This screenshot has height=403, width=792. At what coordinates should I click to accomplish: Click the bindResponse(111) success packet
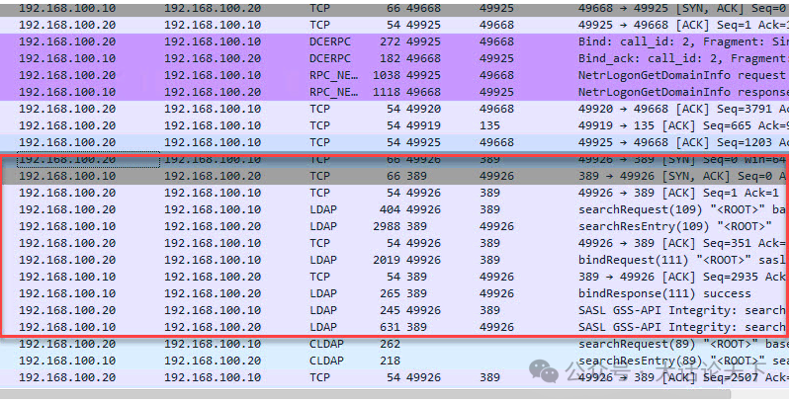coord(396,293)
